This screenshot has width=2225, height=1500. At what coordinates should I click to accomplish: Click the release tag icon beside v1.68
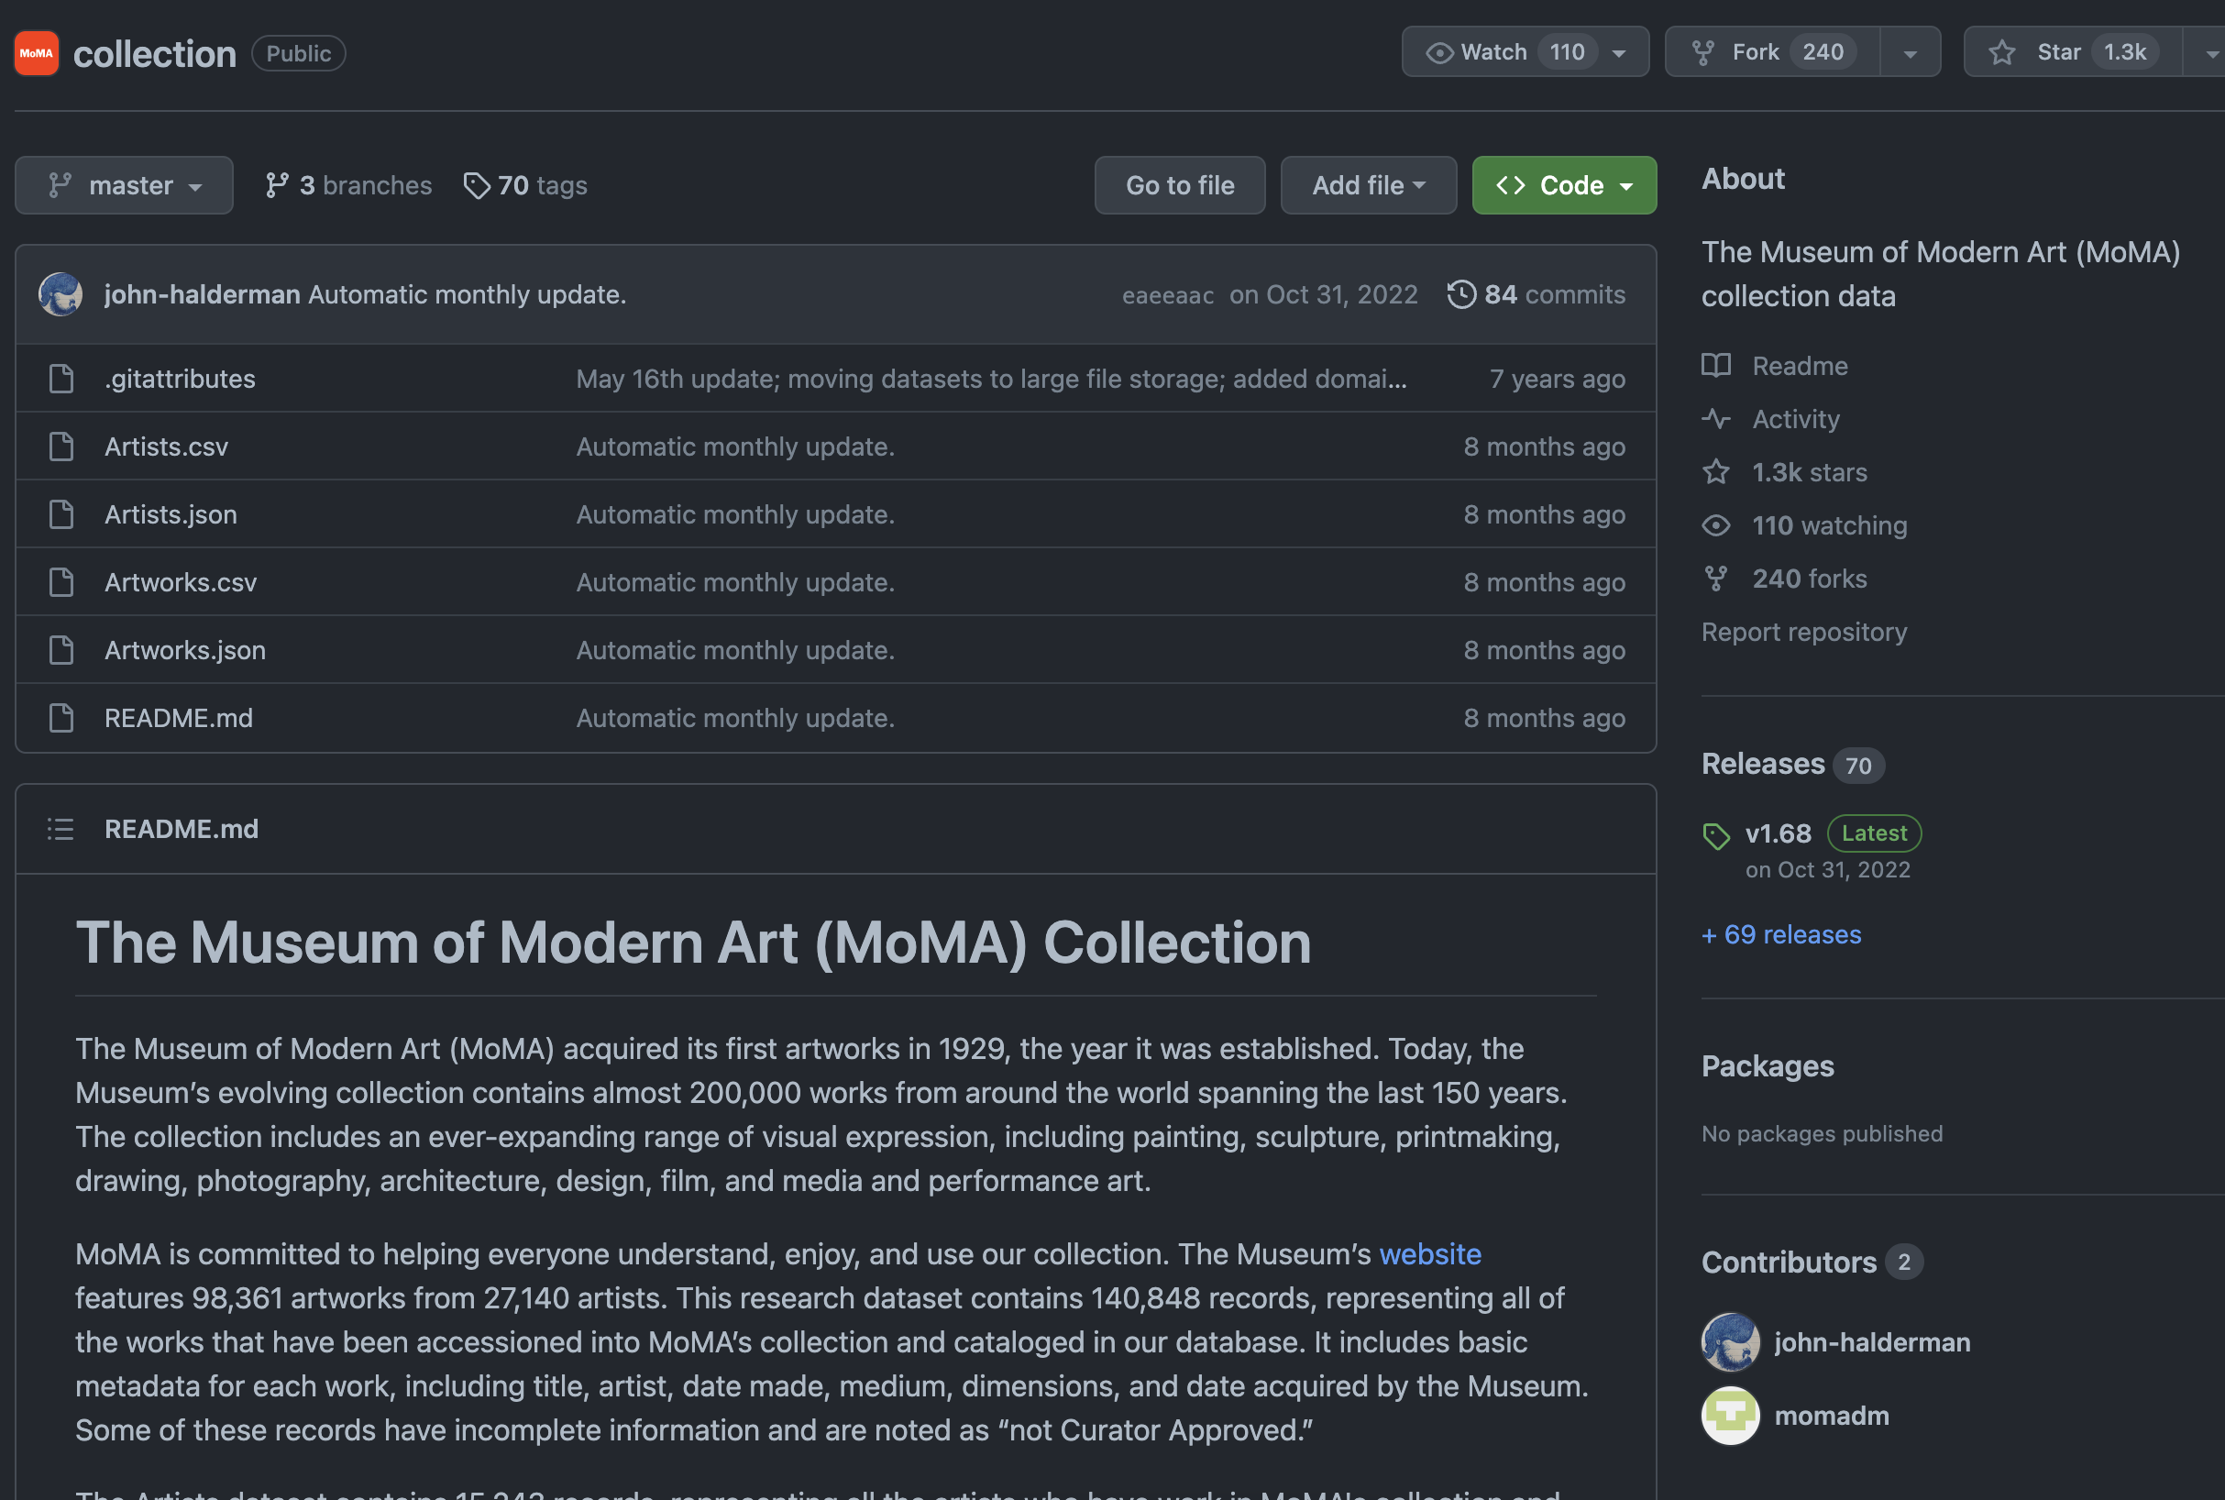(1716, 836)
